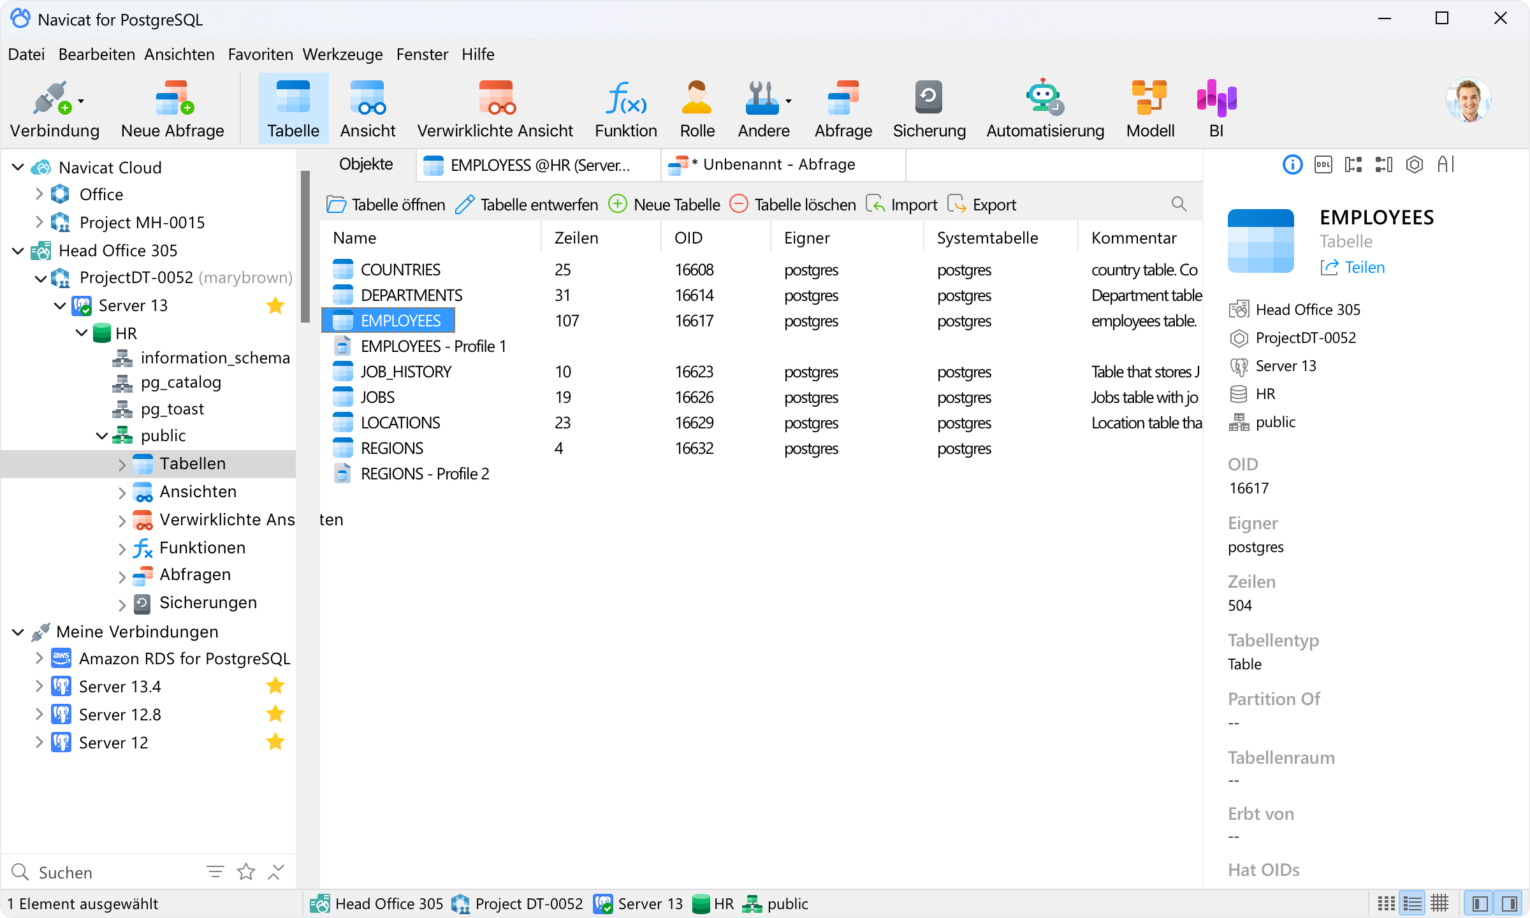This screenshot has height=918, width=1530.
Task: Open the Andere dropdown arrow
Action: 789,101
